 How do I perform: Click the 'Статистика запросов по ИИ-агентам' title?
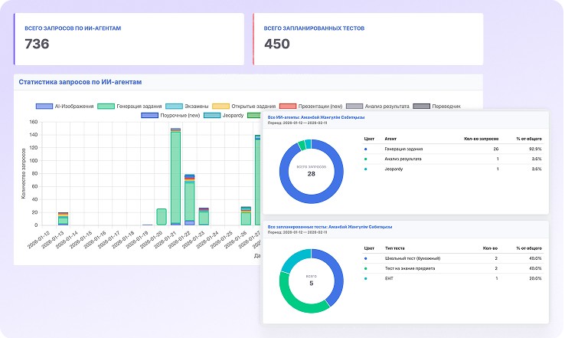coord(80,82)
